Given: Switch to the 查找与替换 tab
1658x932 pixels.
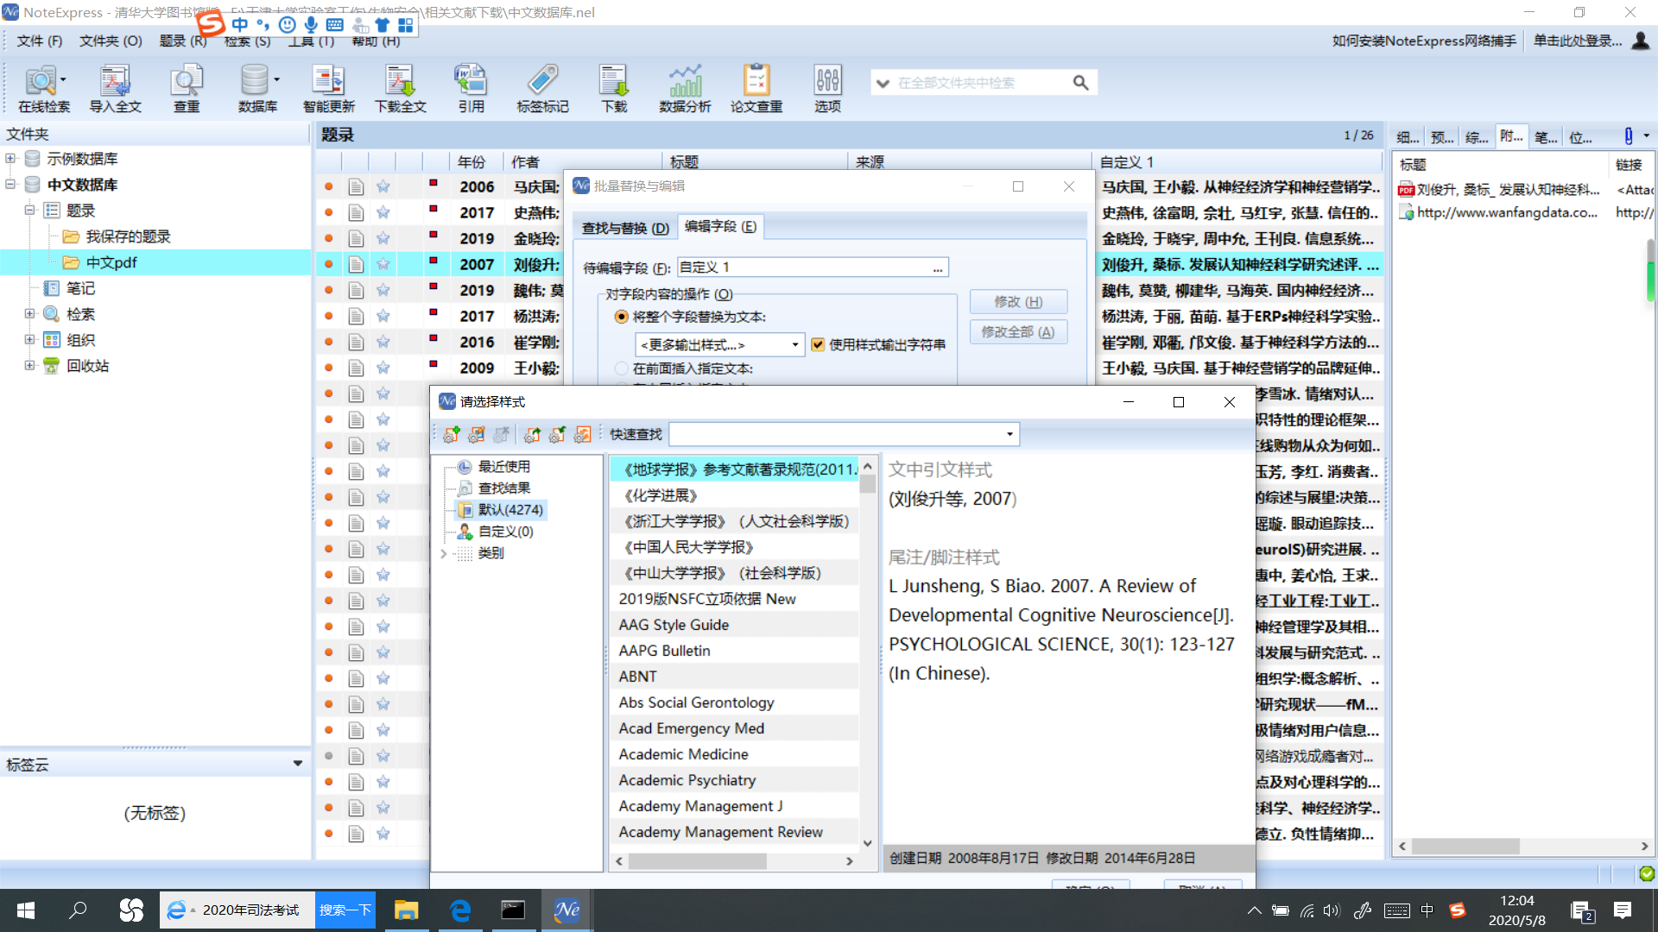Looking at the screenshot, I should [x=623, y=227].
